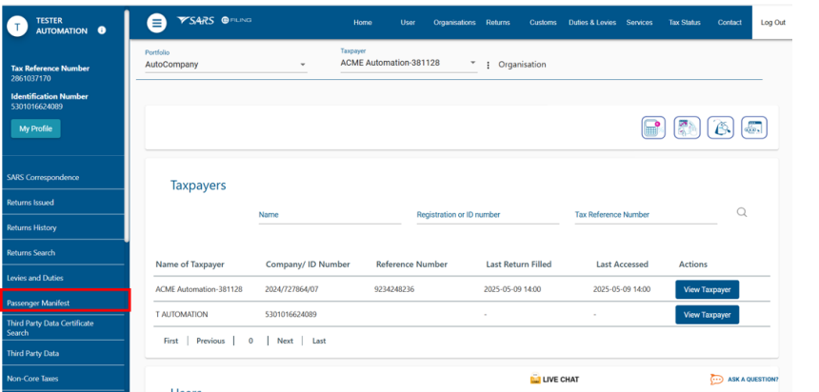Image resolution: width=819 pixels, height=392 pixels.
Task: Click the info icon beside Tester Automation
Action: point(102,30)
